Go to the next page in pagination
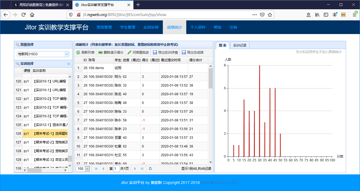This screenshot has height=191, width=360. tap(135, 169)
